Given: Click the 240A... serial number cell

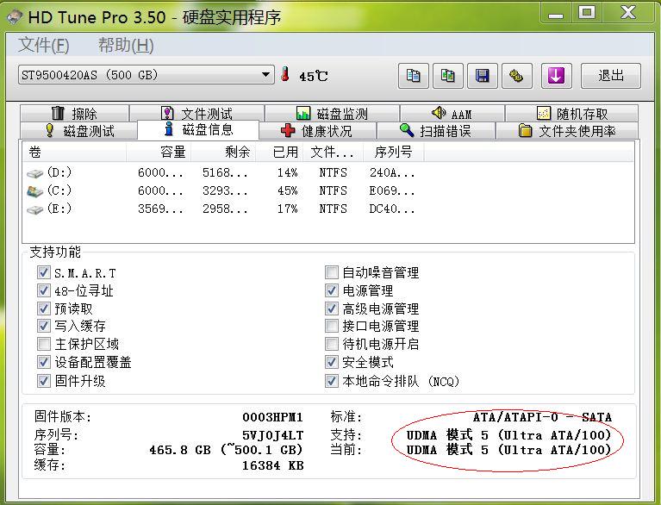Looking at the screenshot, I should 392,173.
